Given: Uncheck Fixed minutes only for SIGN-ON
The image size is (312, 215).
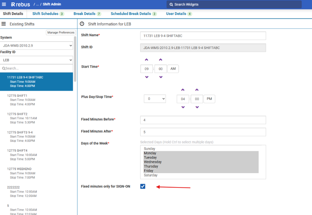Looking at the screenshot, I should [143, 186].
